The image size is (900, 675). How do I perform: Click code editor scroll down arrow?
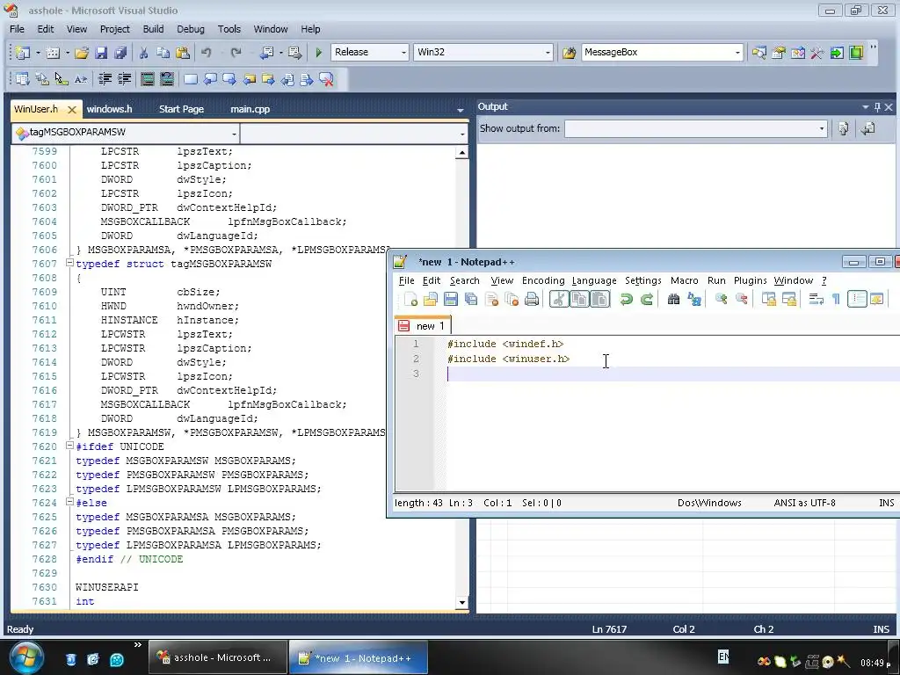point(462,602)
